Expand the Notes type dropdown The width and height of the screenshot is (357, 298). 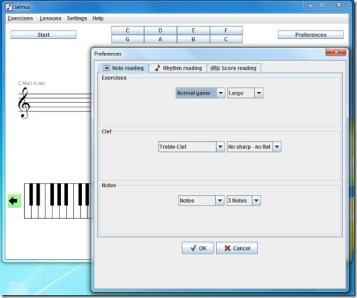(201, 201)
